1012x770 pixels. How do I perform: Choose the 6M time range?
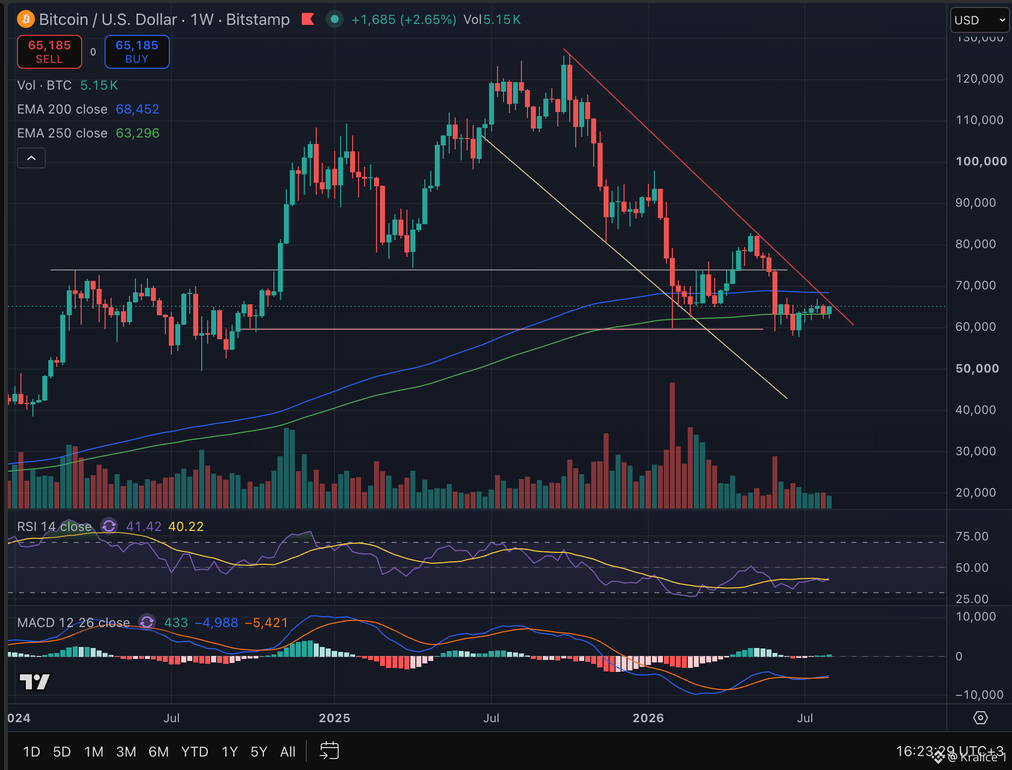(x=158, y=751)
